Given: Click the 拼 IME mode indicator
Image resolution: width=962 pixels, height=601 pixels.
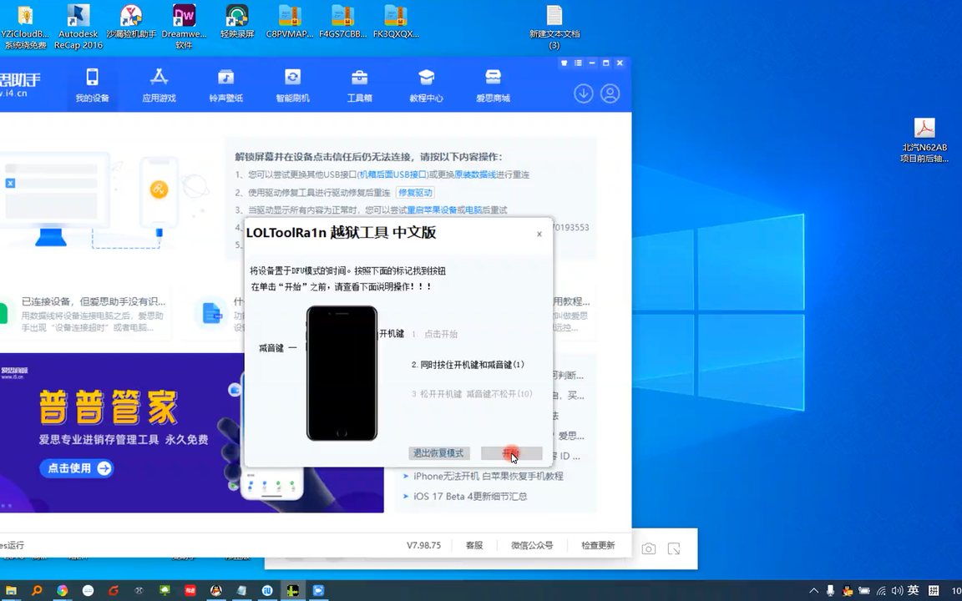Looking at the screenshot, I should [934, 591].
